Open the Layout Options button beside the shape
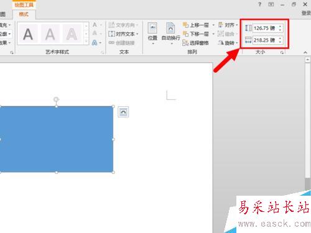 pos(123,112)
